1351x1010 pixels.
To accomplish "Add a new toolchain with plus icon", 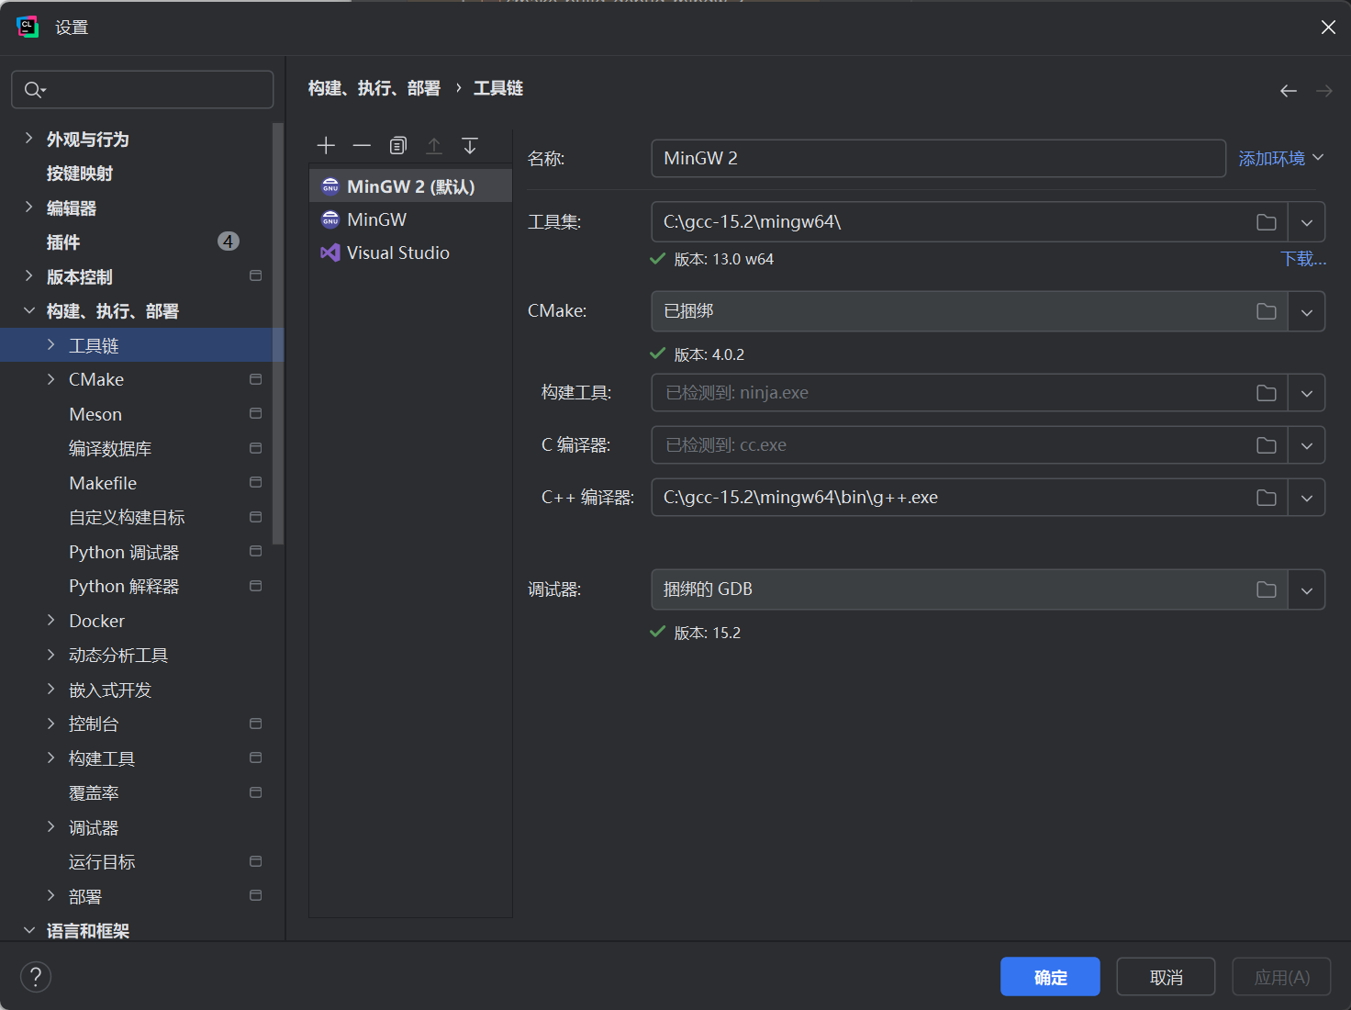I will [x=326, y=146].
